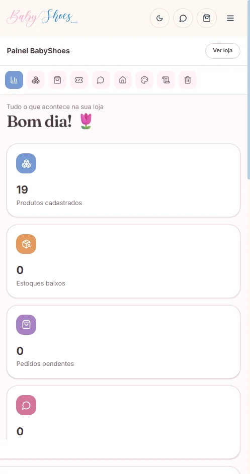The height and width of the screenshot is (474, 250).
Task: Click the orange Estoques baixos icon
Action: (26, 244)
